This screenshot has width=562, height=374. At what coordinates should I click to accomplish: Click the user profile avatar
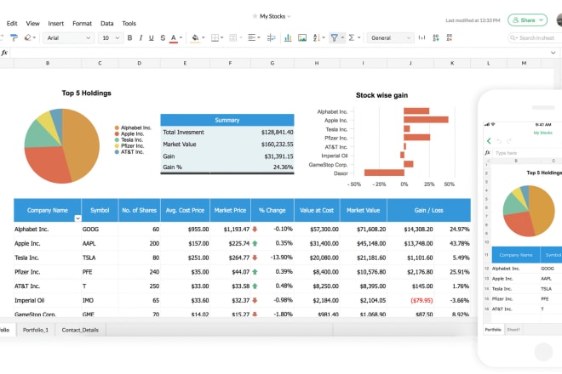[x=559, y=20]
